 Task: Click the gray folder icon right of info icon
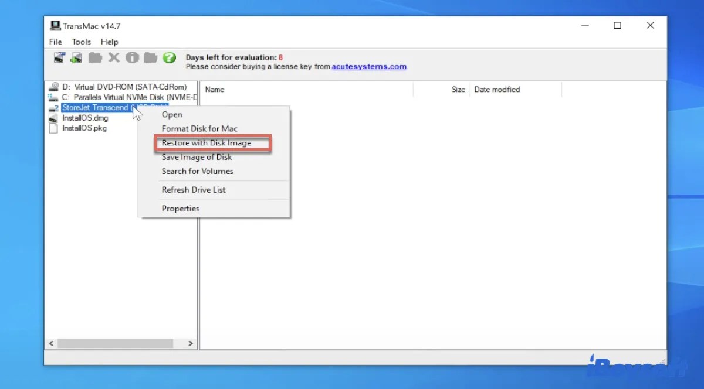pyautogui.click(x=151, y=57)
